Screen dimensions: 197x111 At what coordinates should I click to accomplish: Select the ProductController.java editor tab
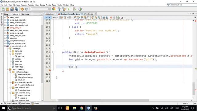(x=70, y=14)
